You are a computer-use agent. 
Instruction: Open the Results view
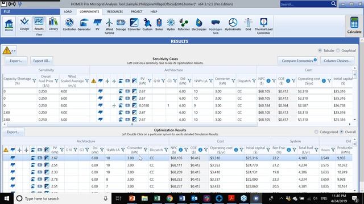coord(39,24)
